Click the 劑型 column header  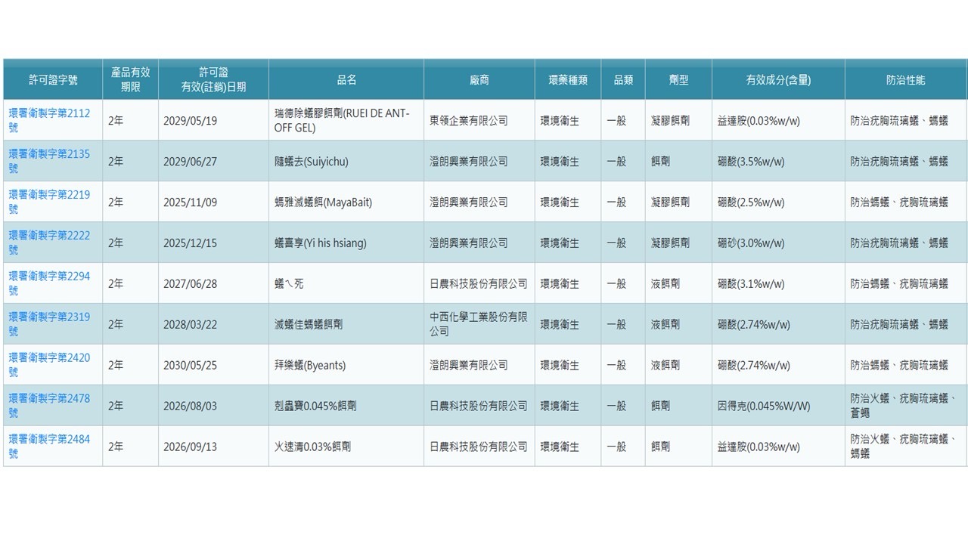[678, 79]
